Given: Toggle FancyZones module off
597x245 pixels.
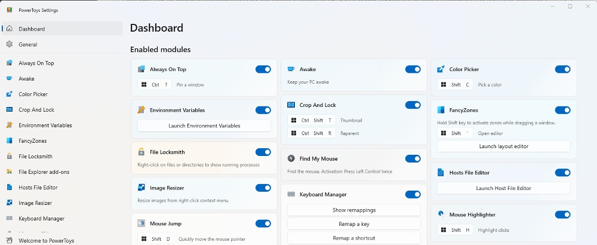Looking at the screenshot, I should 563,110.
